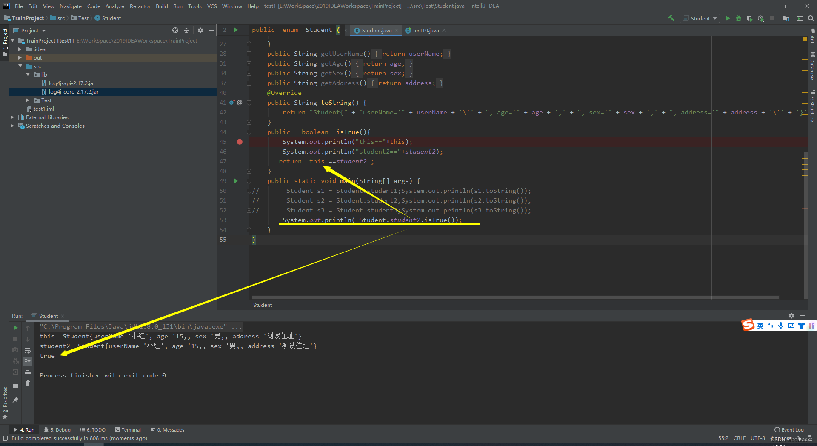Viewport: 817px width, 446px height.
Task: Toggle the Structure tool window side tab
Action: click(812, 106)
